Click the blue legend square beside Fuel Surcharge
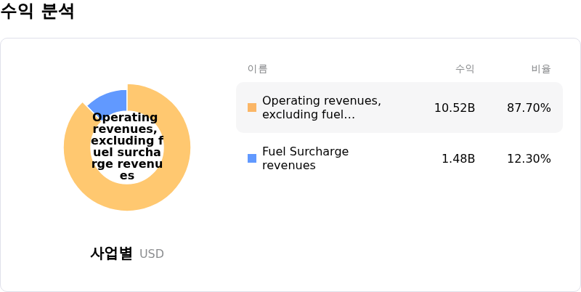The width and height of the screenshot is (581, 292). pos(252,158)
